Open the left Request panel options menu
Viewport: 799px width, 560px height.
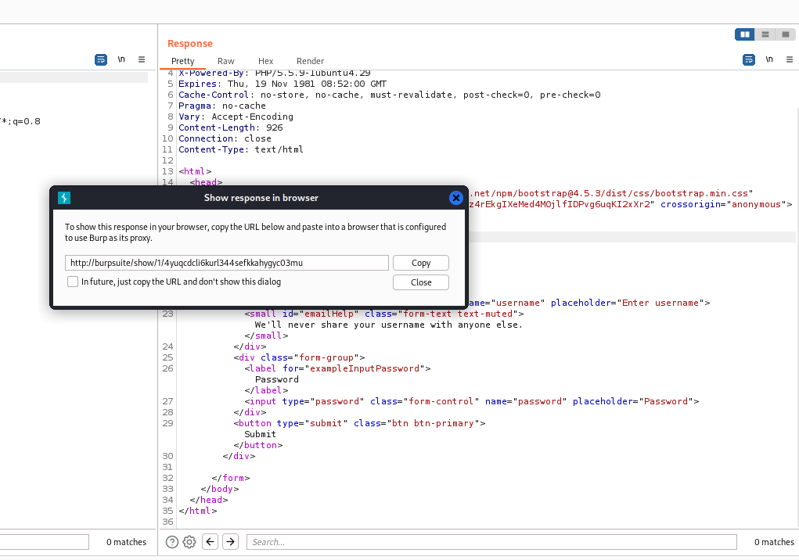[x=142, y=59]
